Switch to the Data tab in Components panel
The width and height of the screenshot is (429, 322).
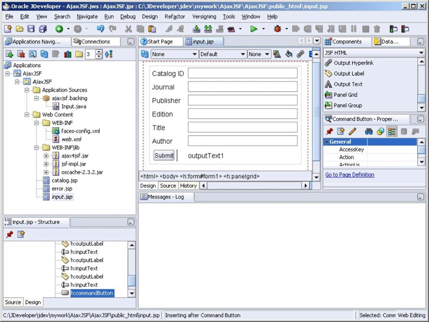click(390, 42)
